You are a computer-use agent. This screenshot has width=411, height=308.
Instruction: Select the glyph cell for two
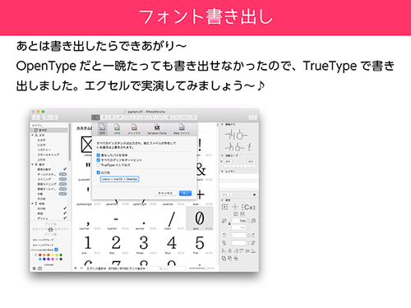(116, 243)
